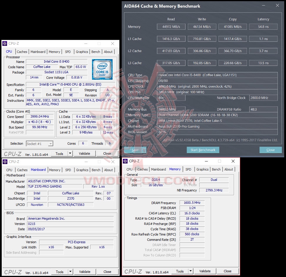This screenshot has height=277, width=286.
Task: Click processor name field Intel Core i5 8400
Action: [56, 62]
